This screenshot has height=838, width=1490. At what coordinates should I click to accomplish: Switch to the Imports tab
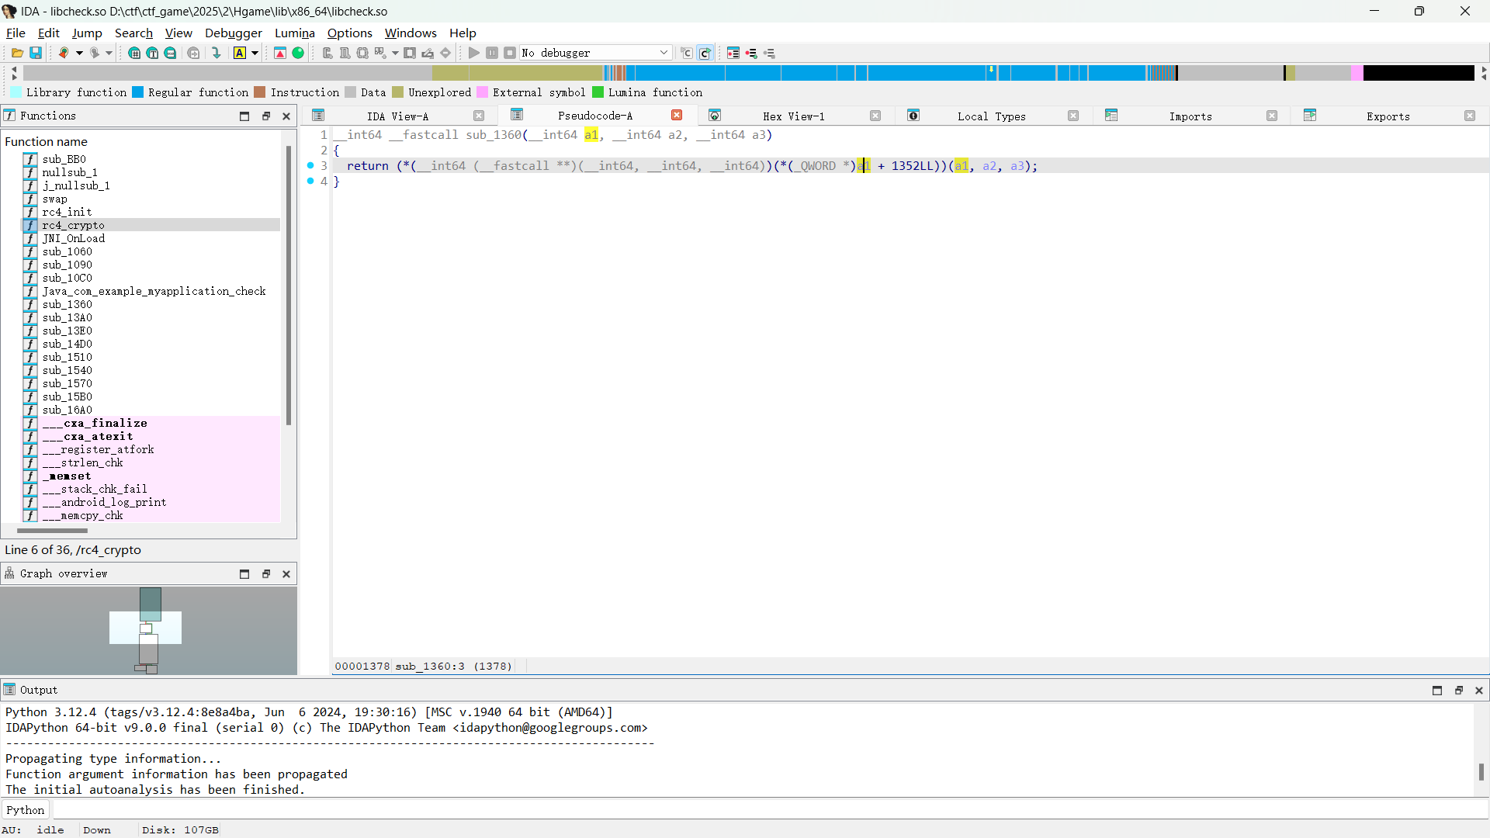[1190, 116]
